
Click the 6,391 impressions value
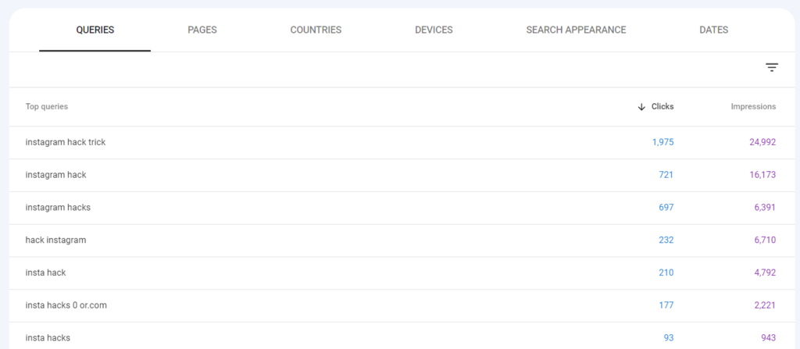(765, 208)
